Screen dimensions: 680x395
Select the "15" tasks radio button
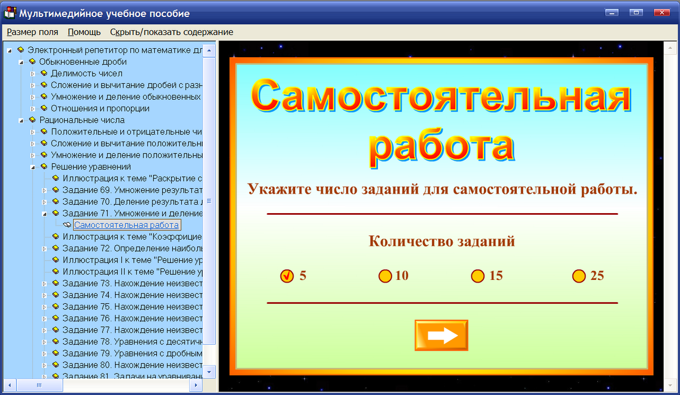(478, 276)
